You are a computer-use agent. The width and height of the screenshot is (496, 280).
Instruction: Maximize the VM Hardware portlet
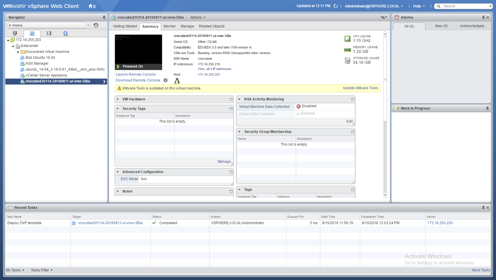231,99
